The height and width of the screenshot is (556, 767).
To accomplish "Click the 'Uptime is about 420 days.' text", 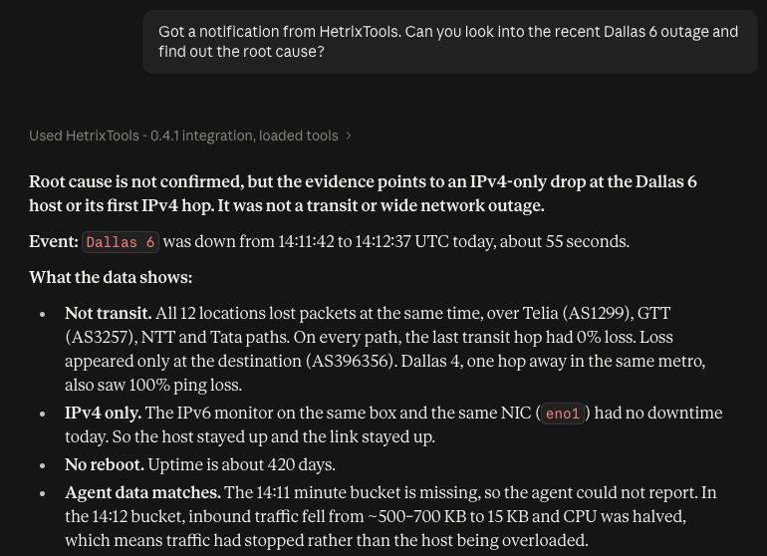I will [x=242, y=465].
